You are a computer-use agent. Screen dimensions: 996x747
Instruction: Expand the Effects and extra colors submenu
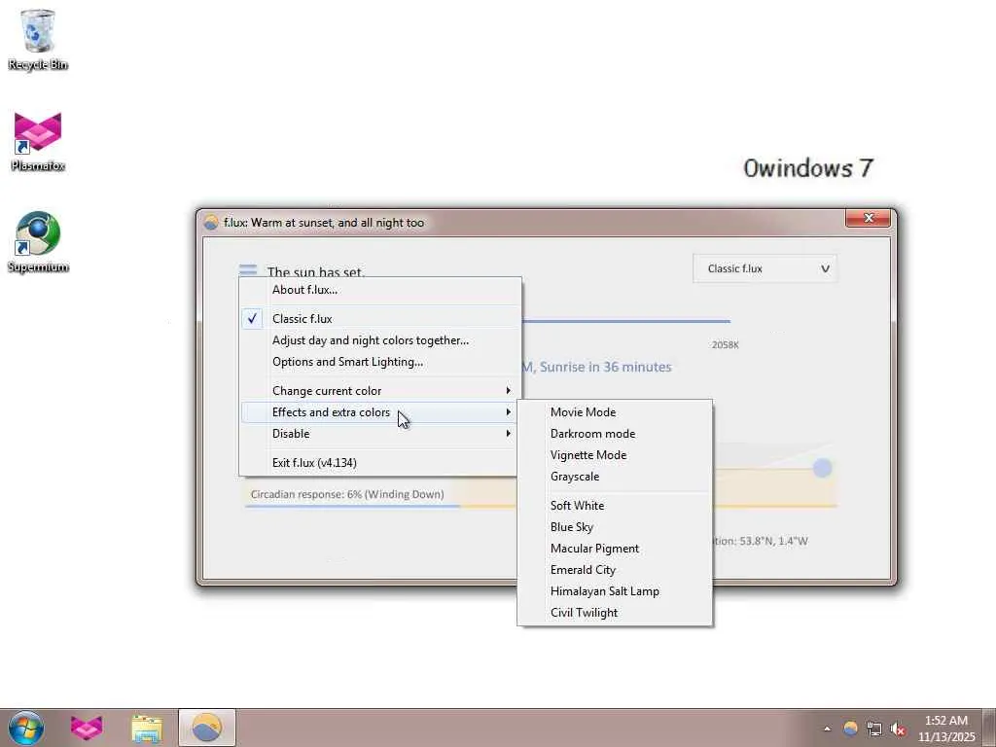click(x=381, y=412)
